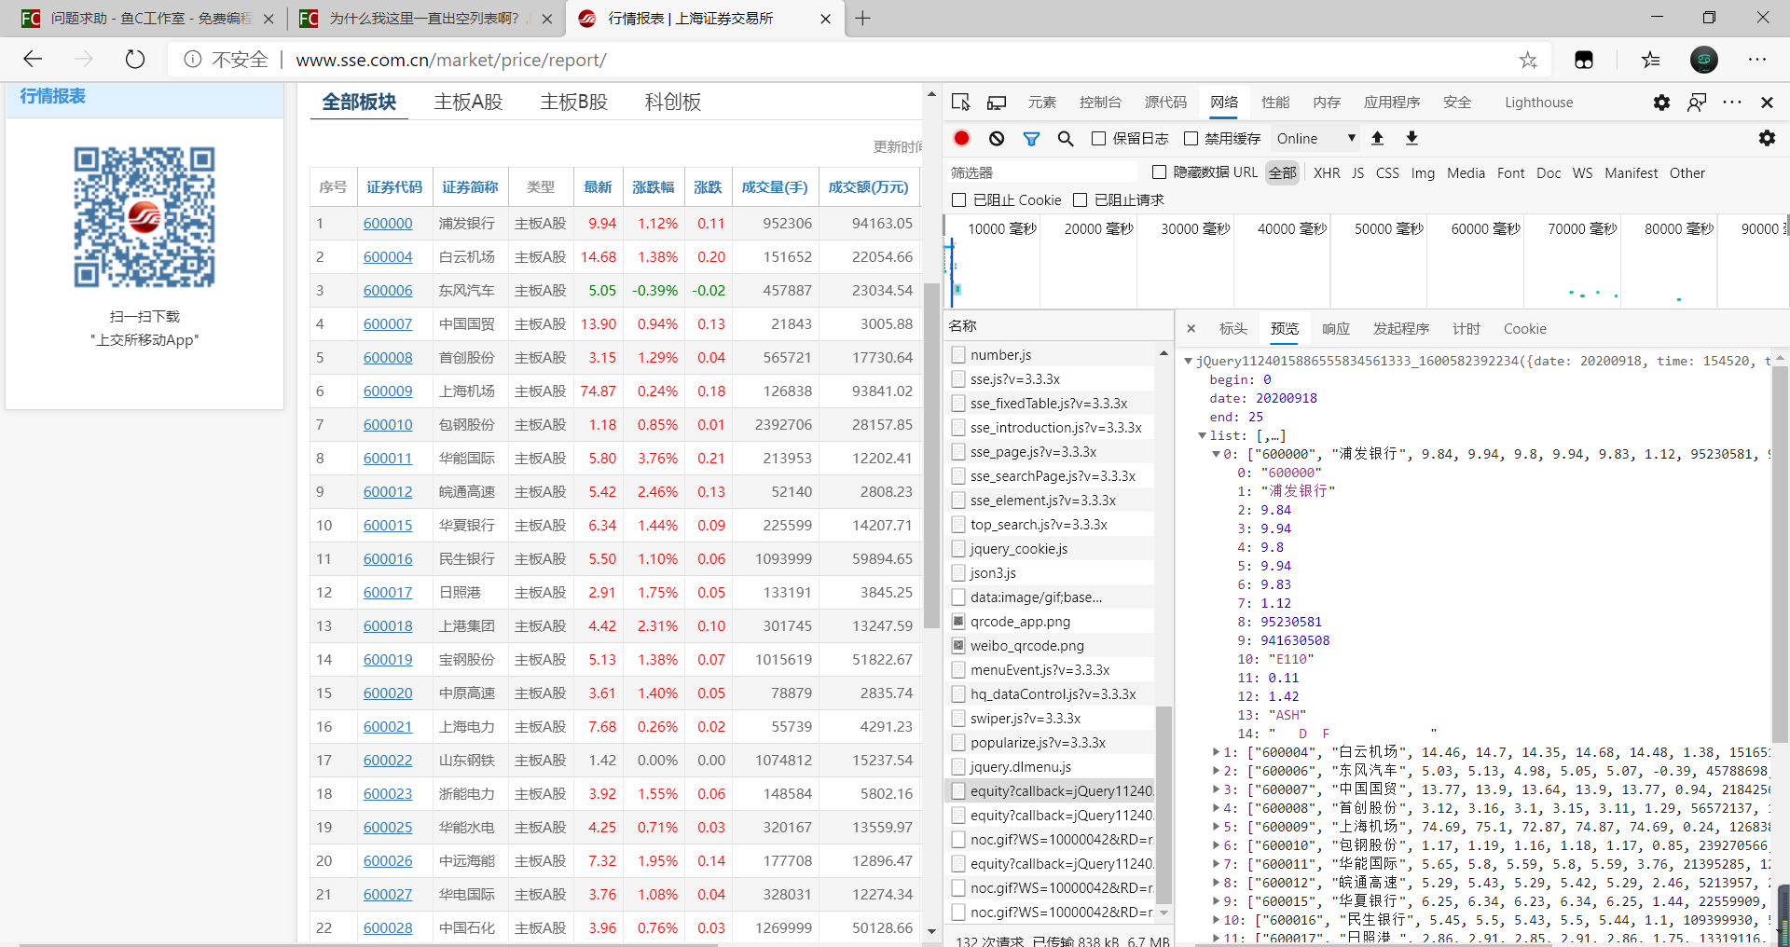Viewport: 1790px width, 947px height.
Task: Select the qrcode_app.png request row
Action: coord(1051,622)
